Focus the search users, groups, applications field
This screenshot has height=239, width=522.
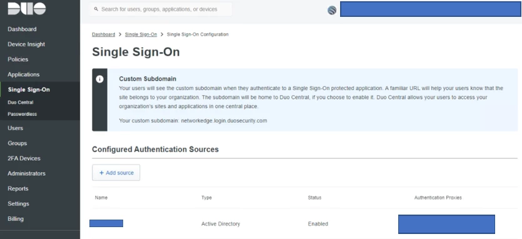(161, 9)
